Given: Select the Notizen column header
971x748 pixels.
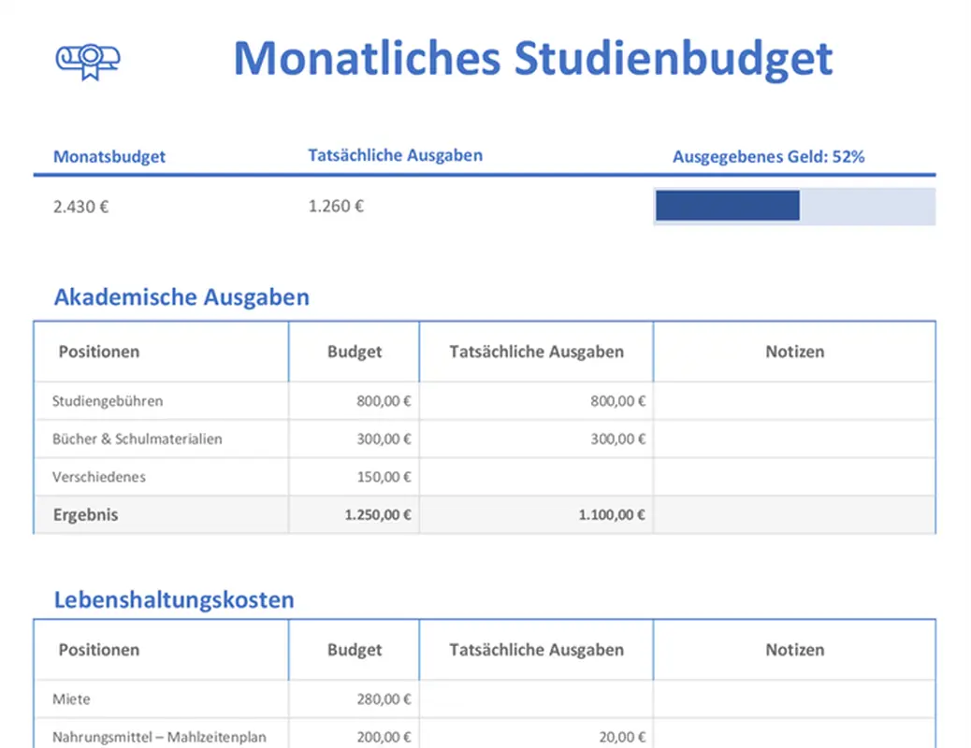Looking at the screenshot, I should (x=794, y=352).
